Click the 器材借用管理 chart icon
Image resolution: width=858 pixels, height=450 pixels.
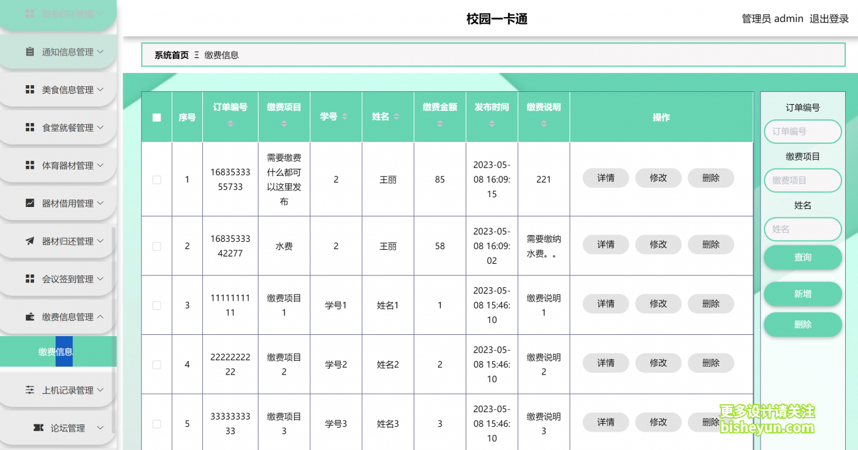coord(29,203)
